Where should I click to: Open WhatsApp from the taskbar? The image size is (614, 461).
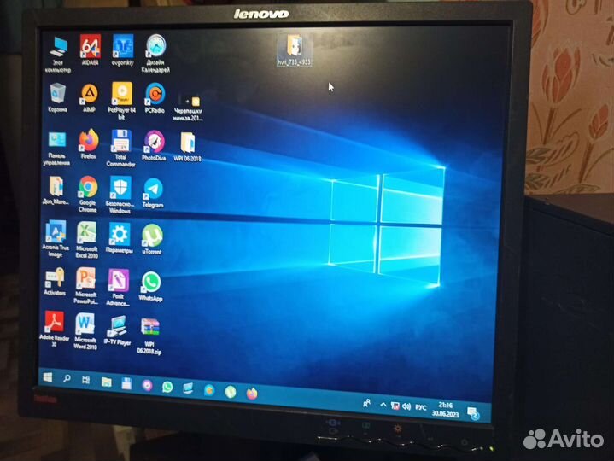(x=167, y=387)
